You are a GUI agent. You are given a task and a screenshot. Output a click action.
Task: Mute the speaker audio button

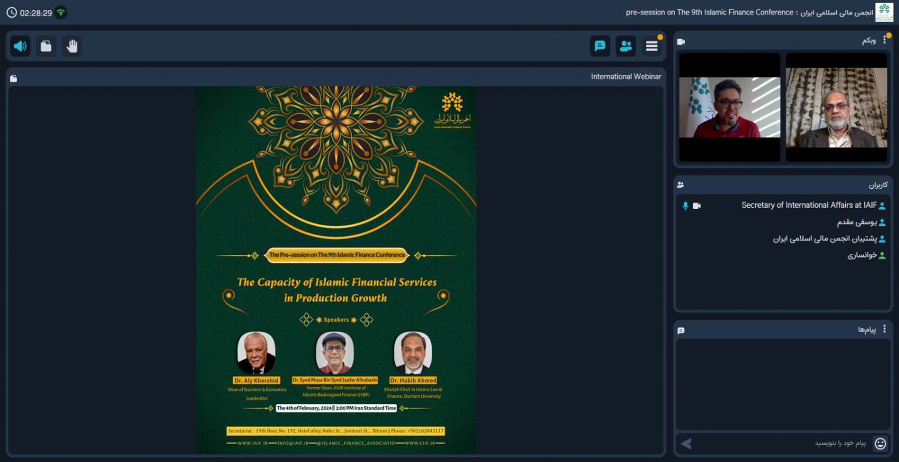pos(20,46)
